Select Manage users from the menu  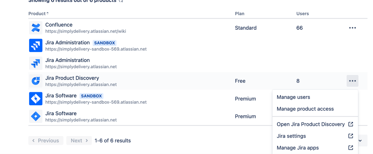(293, 97)
